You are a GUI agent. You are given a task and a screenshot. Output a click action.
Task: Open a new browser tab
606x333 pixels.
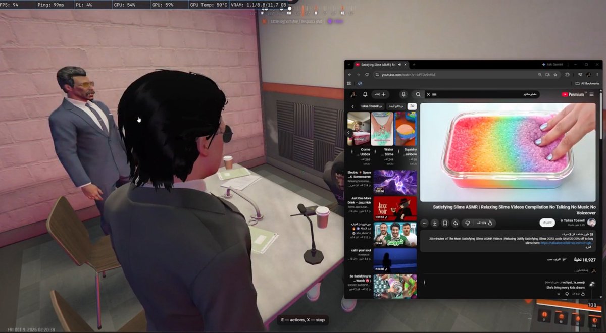[x=414, y=65]
